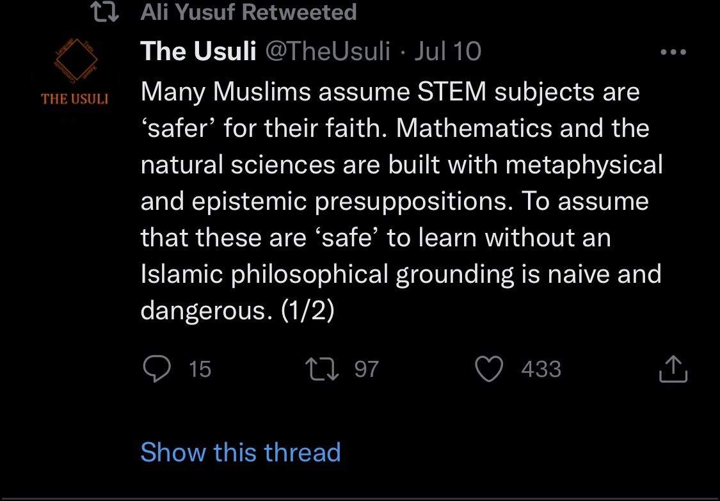Open the tweet via 'Jul 10' timestamp

pyautogui.click(x=447, y=51)
